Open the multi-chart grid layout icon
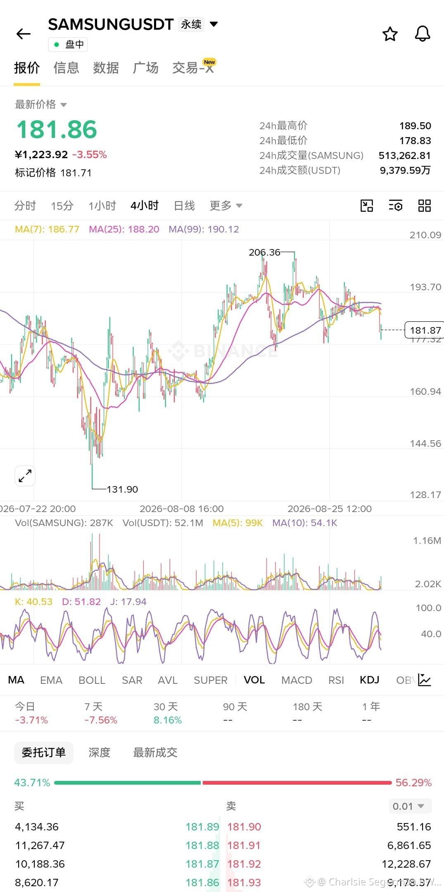 point(425,205)
